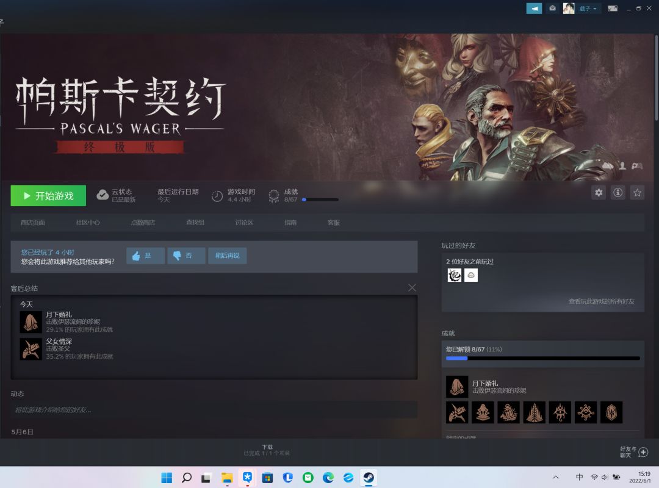Click first friend avatar with swirl logo

click(x=455, y=275)
